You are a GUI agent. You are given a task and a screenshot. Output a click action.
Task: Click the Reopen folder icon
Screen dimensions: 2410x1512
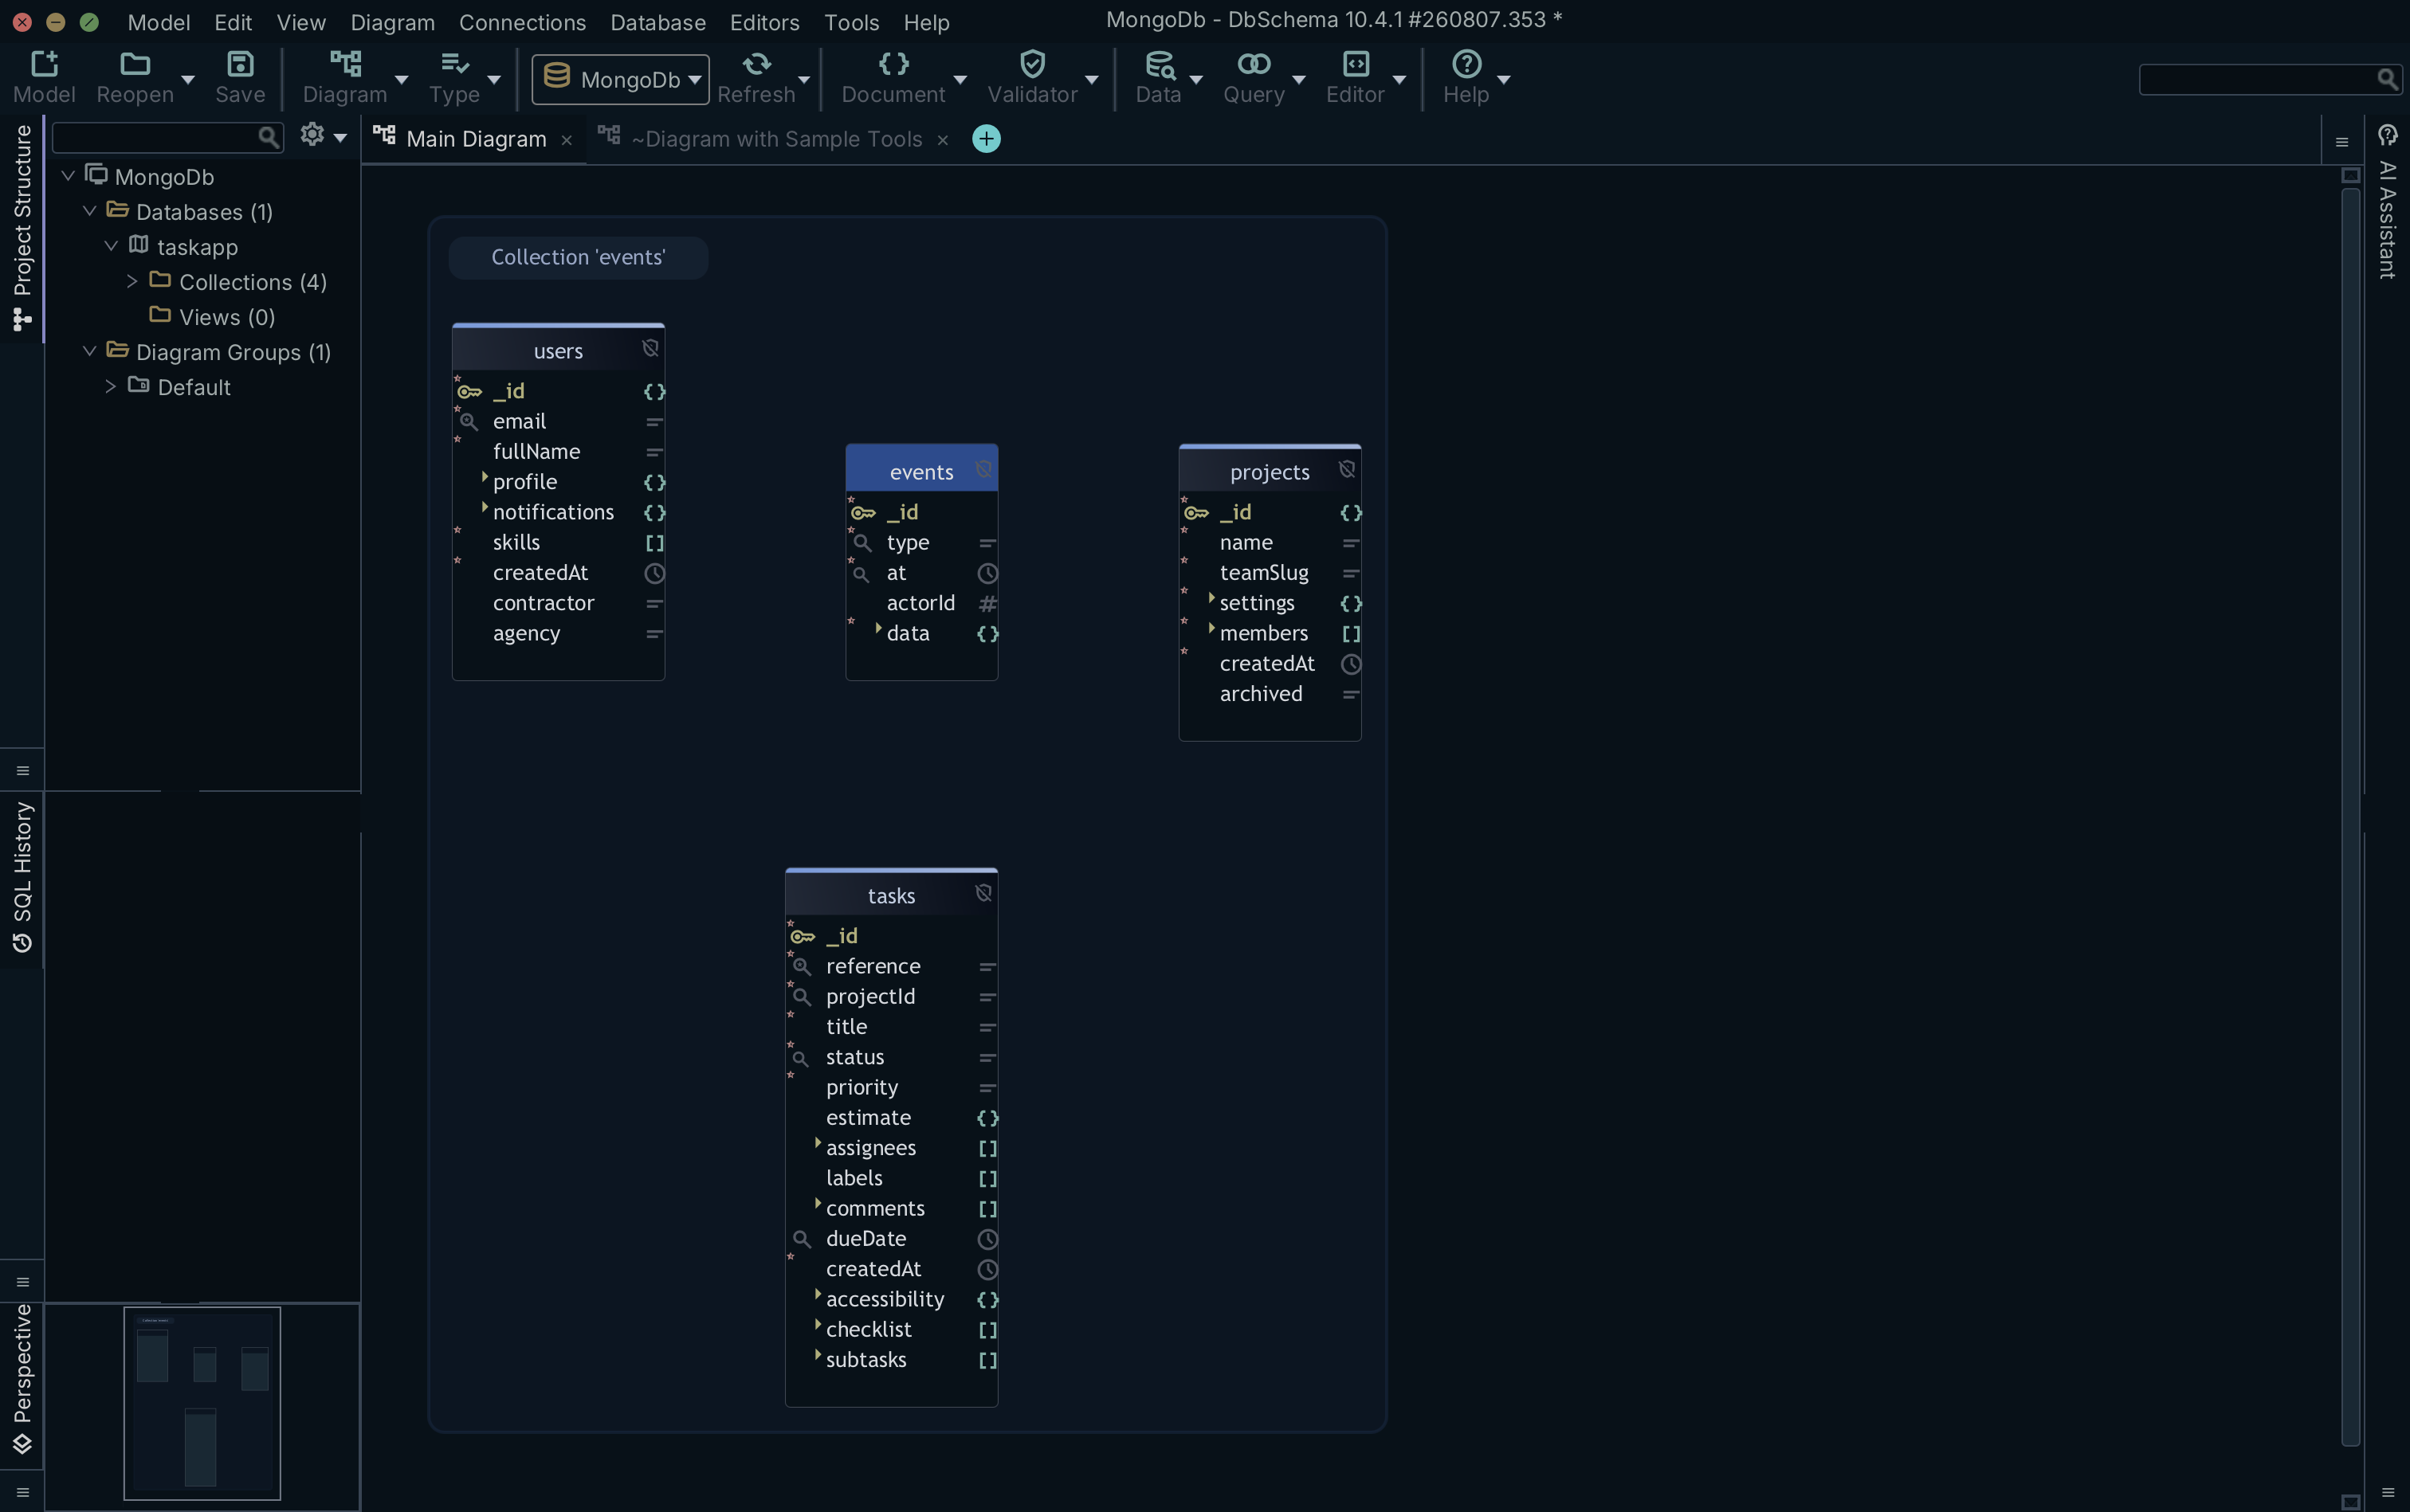tap(135, 64)
